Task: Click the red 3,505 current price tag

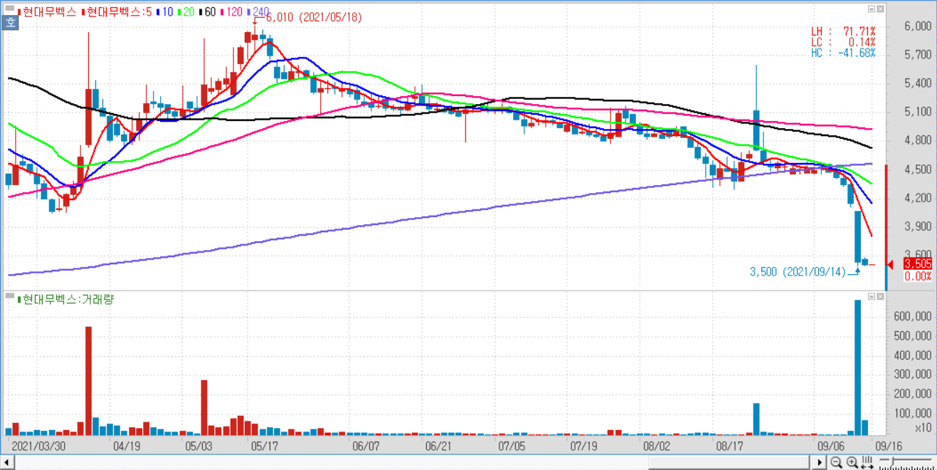Action: point(917,264)
